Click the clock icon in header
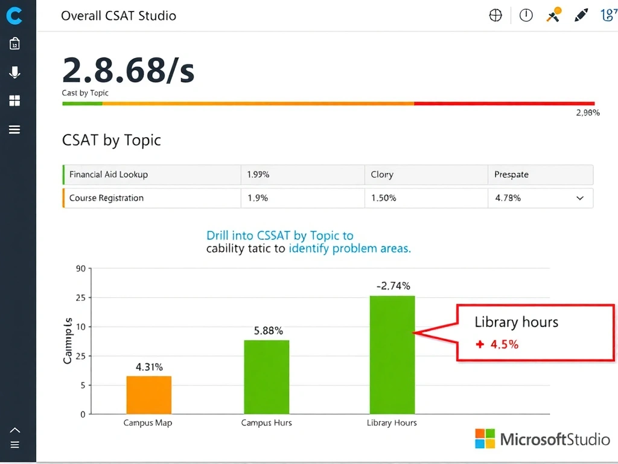The height and width of the screenshot is (464, 618). (x=526, y=15)
